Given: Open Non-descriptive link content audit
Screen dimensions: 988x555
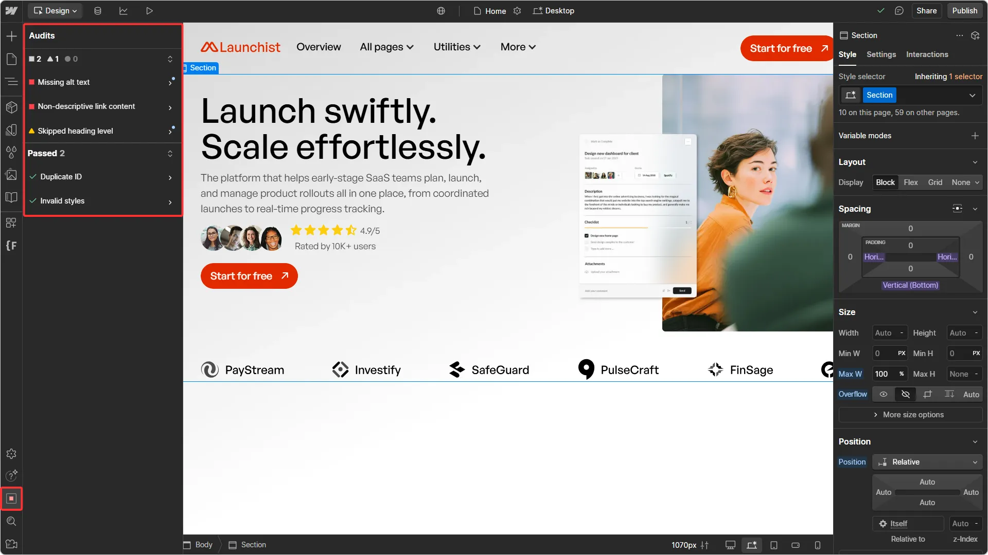Looking at the screenshot, I should point(102,106).
